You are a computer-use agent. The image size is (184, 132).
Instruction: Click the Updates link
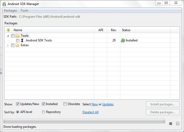point(108,104)
